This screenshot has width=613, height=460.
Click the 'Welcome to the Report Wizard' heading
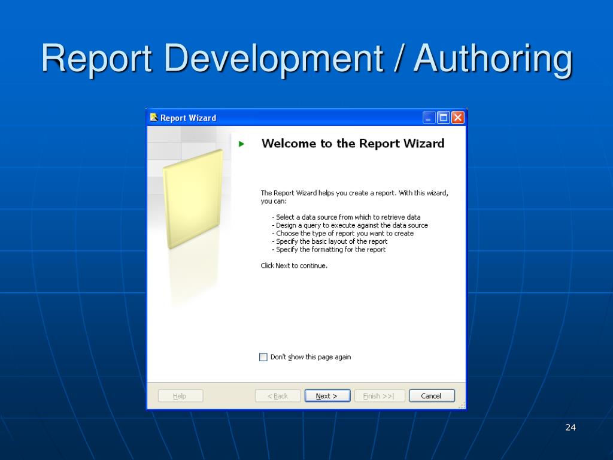coord(353,144)
